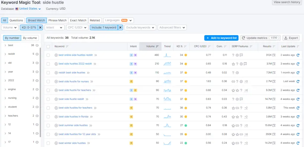This screenshot has width=304, height=147.
Task: Change the United States database dropdown
Action: pos(30,9)
